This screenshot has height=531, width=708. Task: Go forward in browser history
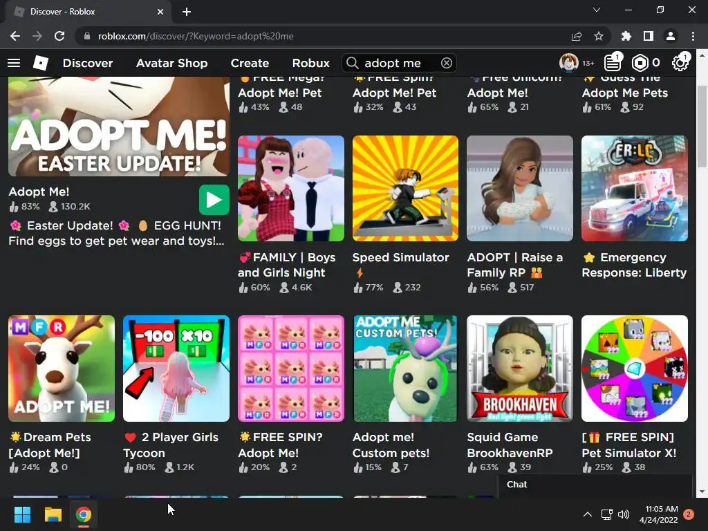(37, 36)
